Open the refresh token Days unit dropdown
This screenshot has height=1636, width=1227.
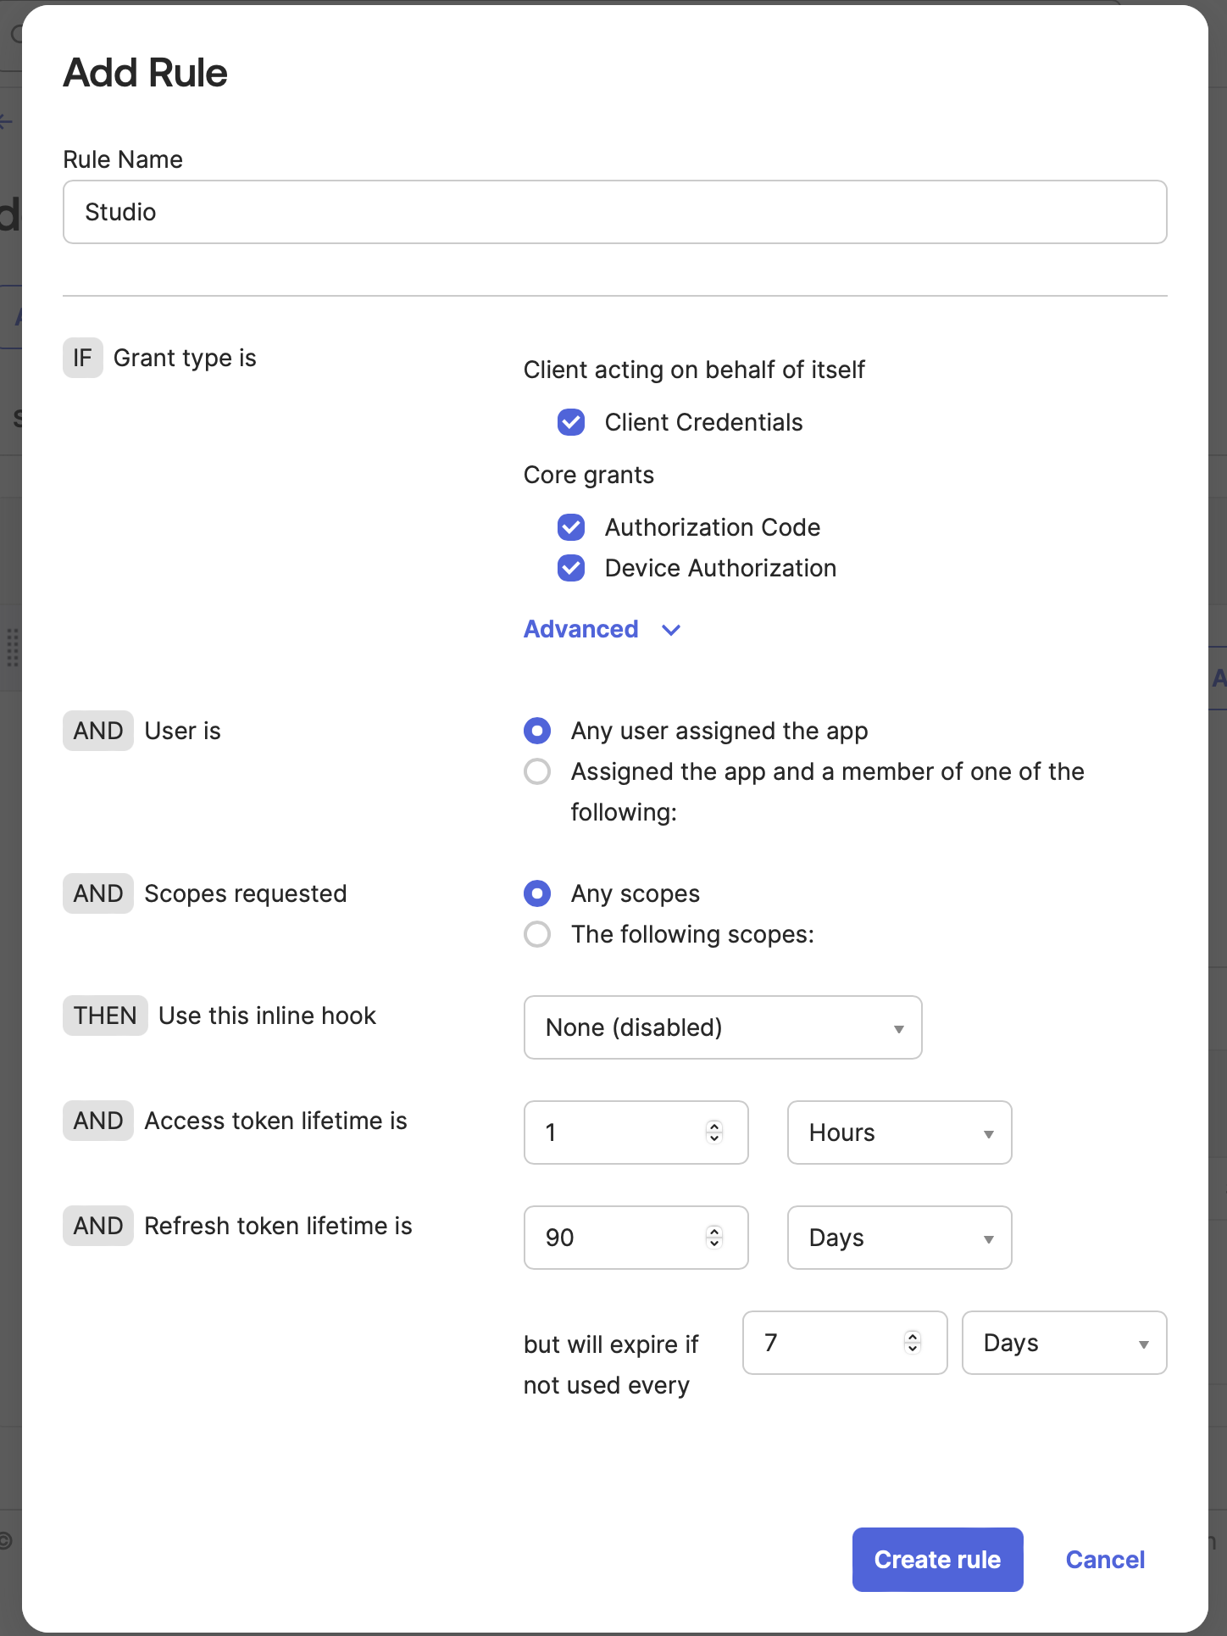click(x=898, y=1238)
